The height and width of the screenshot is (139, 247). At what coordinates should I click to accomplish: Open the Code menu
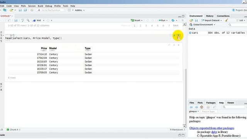(9, 6)
